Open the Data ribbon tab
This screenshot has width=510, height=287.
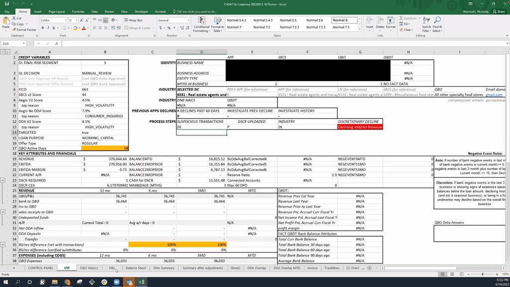(94, 11)
